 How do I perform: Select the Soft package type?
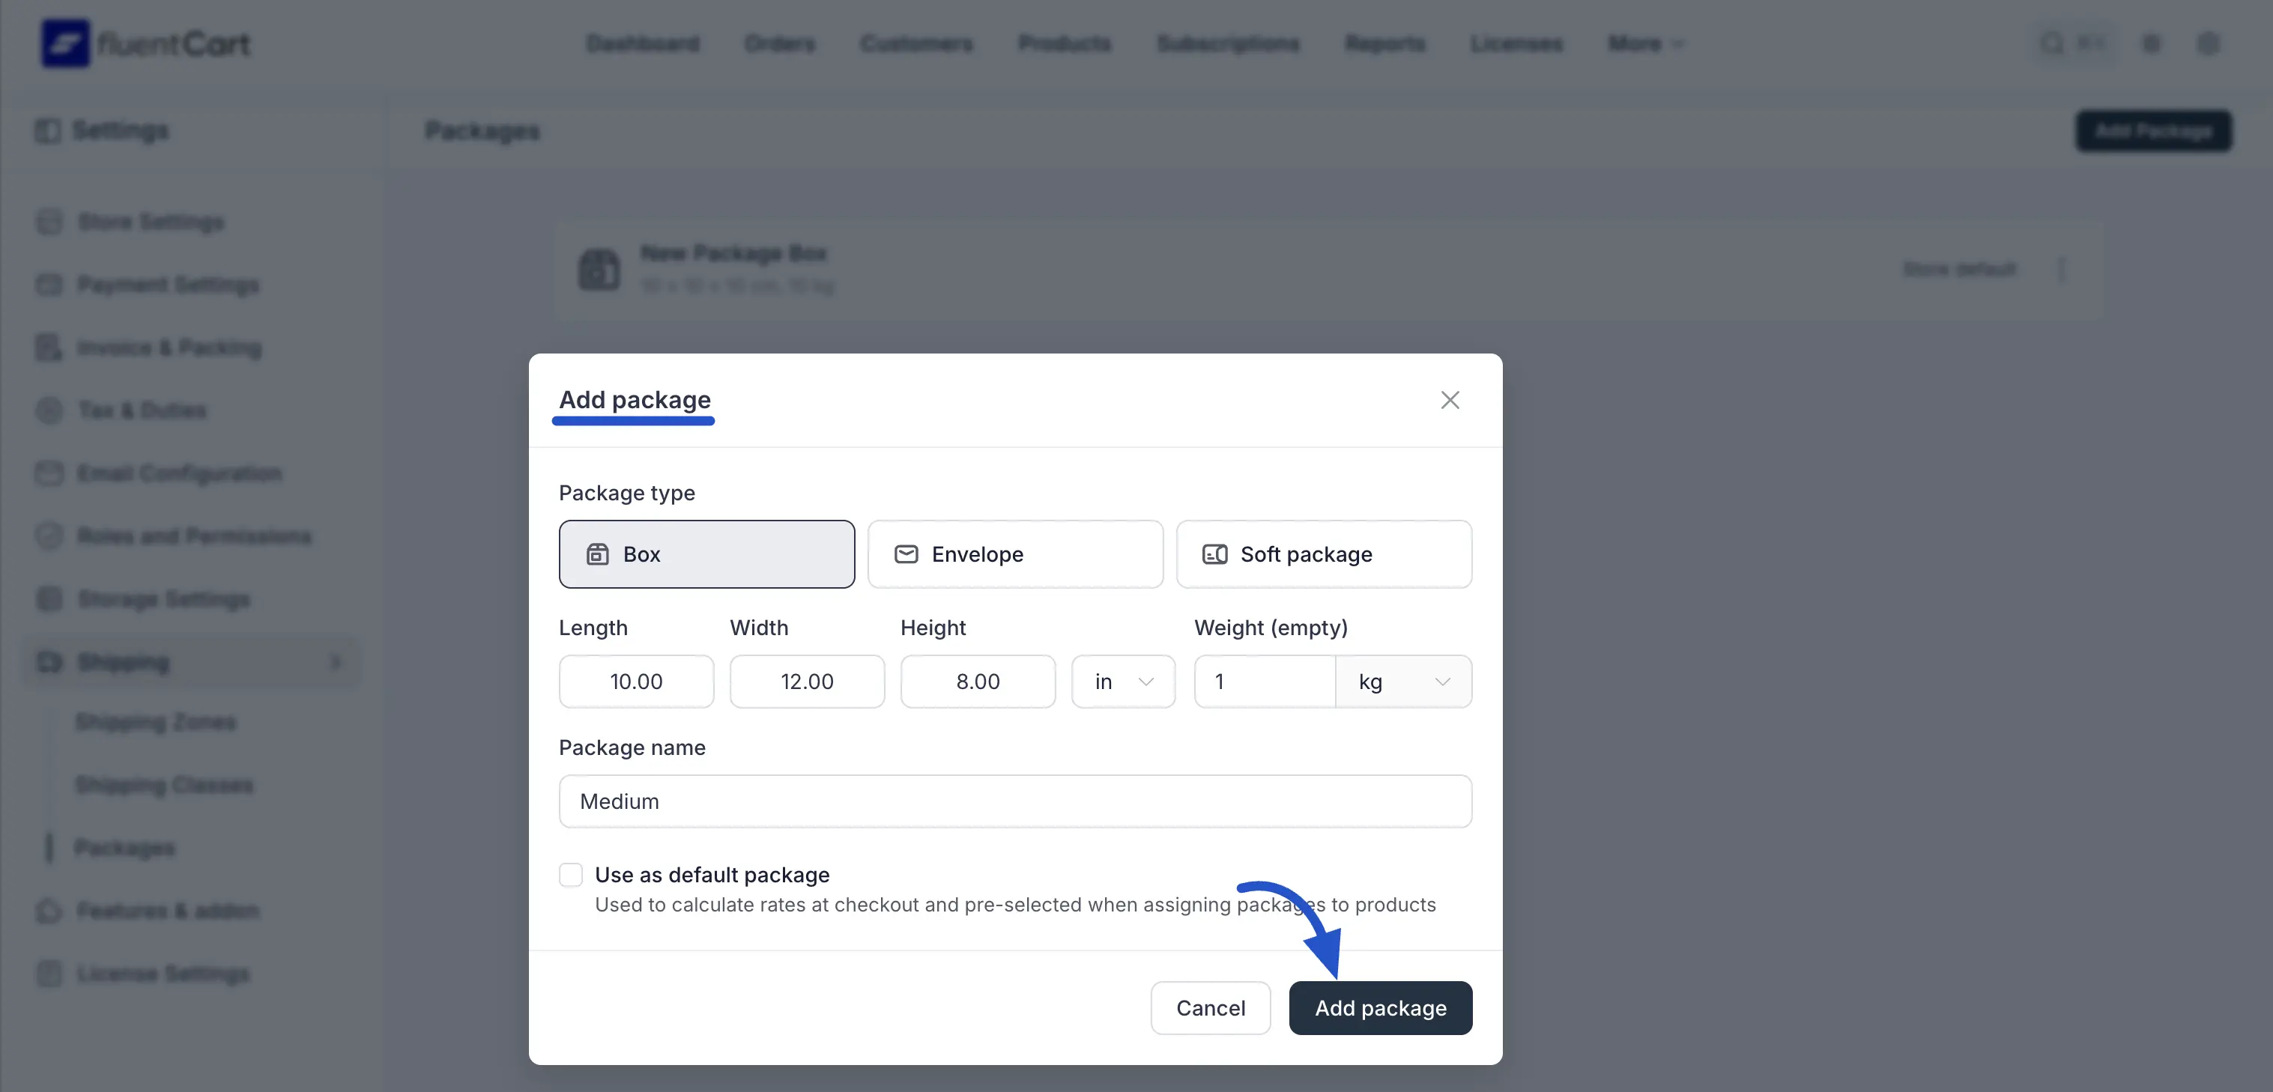[1324, 554]
